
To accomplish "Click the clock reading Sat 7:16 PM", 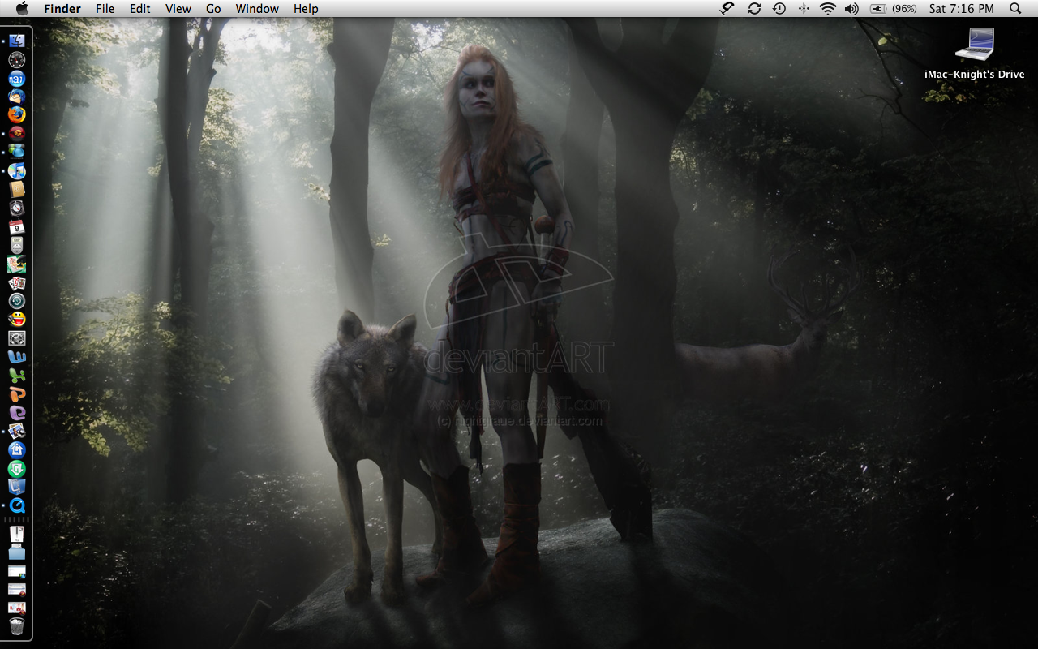I will [x=961, y=8].
